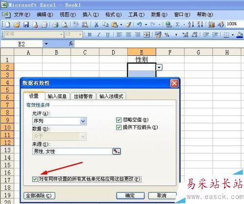The image size is (244, 204).
Task: Click the Decrease Decimal icon
Action: tap(195, 35)
